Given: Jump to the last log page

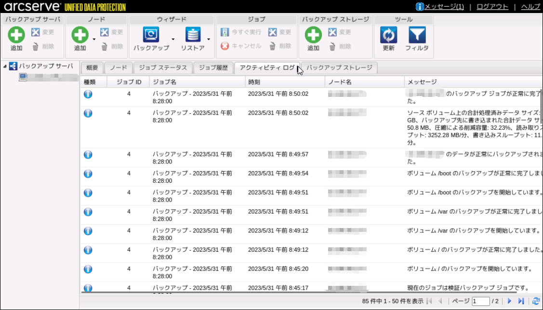Looking at the screenshot, I should coord(521,301).
